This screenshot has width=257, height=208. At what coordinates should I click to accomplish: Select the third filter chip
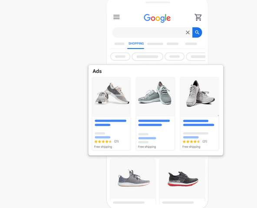(175, 57)
